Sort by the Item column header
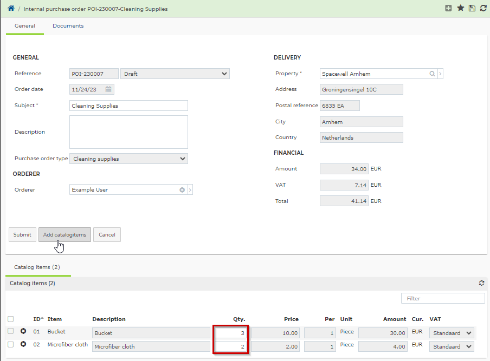490x361 pixels. [x=54, y=319]
